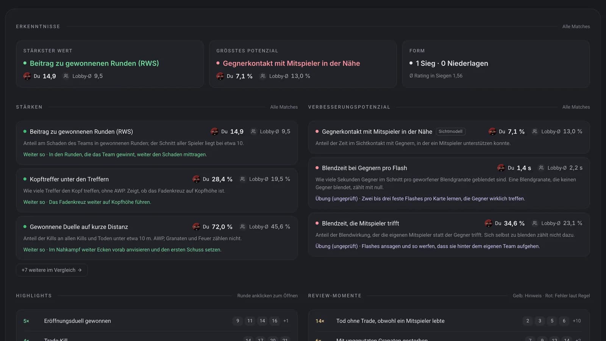Click the 'Sichtmodell' tag badge

(x=450, y=131)
